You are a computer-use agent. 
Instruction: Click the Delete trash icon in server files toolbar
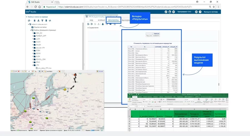(35, 21)
